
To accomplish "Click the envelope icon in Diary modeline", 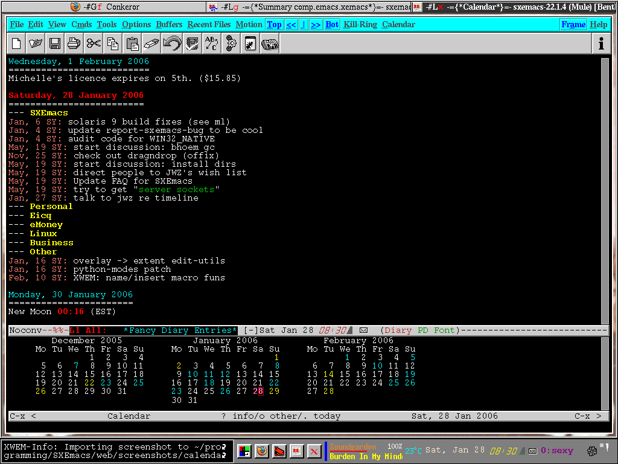I will [363, 330].
